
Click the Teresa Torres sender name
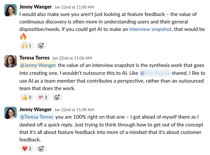click(34, 58)
